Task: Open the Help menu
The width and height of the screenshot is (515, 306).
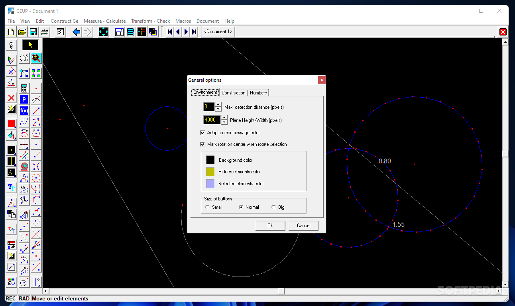Action: click(x=229, y=21)
